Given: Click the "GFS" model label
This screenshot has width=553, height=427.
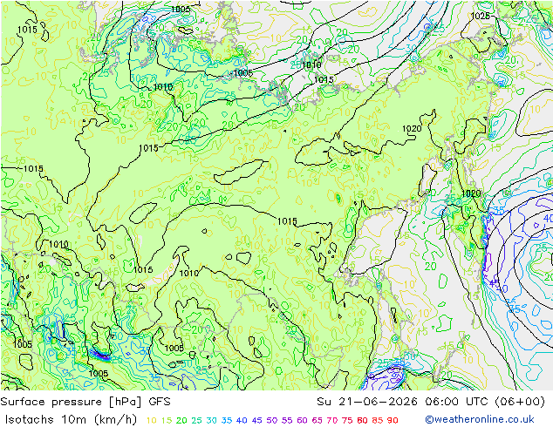Looking at the screenshot, I should (160, 402).
